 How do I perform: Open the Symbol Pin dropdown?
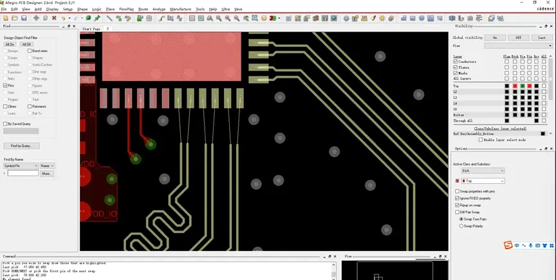tap(21, 166)
